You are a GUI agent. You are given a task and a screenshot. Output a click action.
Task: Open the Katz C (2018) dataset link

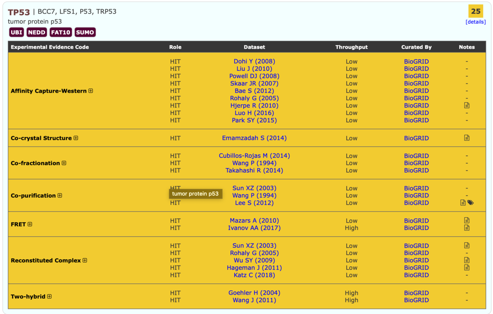click(254, 275)
